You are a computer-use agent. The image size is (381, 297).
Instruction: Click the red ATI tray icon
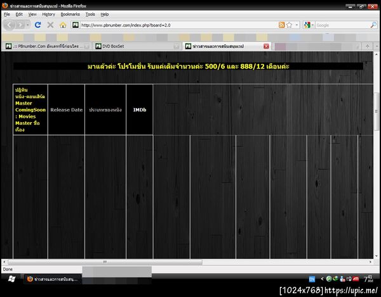coord(356,279)
